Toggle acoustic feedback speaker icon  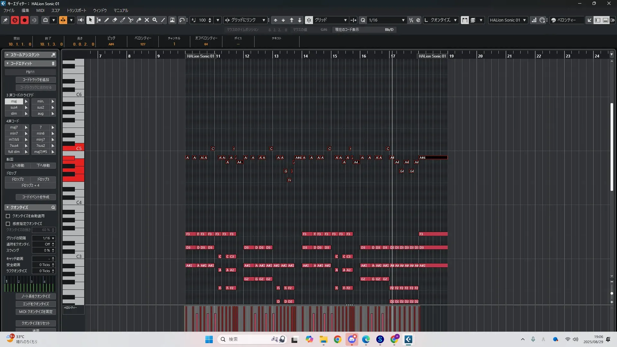81,20
